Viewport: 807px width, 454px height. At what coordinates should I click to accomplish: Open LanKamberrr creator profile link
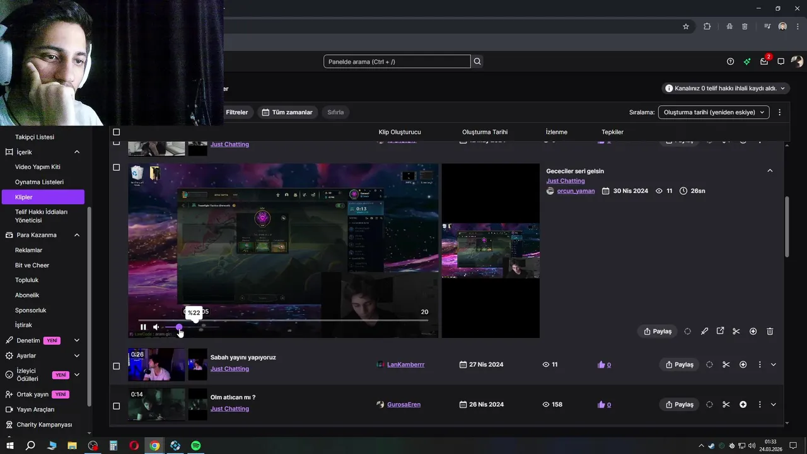(x=405, y=364)
